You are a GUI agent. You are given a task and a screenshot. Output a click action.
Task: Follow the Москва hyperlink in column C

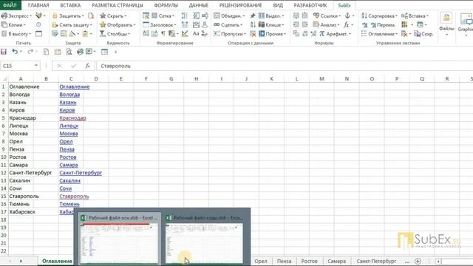69,134
